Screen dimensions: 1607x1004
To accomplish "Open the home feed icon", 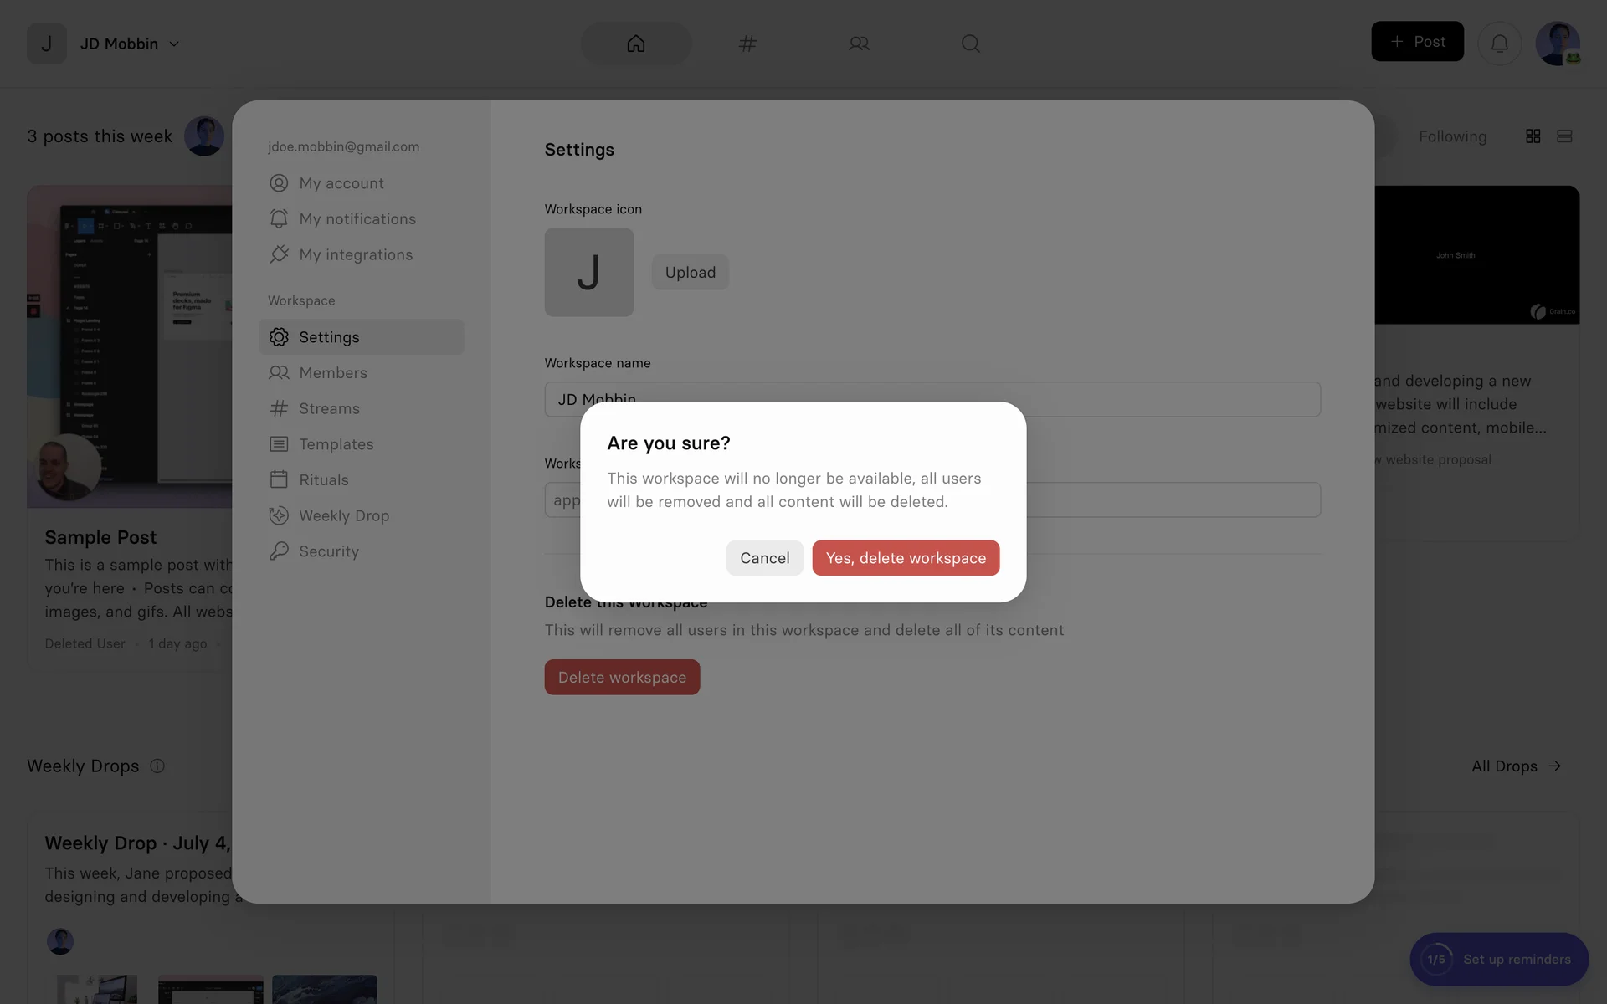I will tap(636, 44).
